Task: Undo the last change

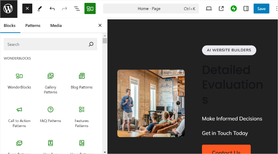Action: [x=52, y=9]
